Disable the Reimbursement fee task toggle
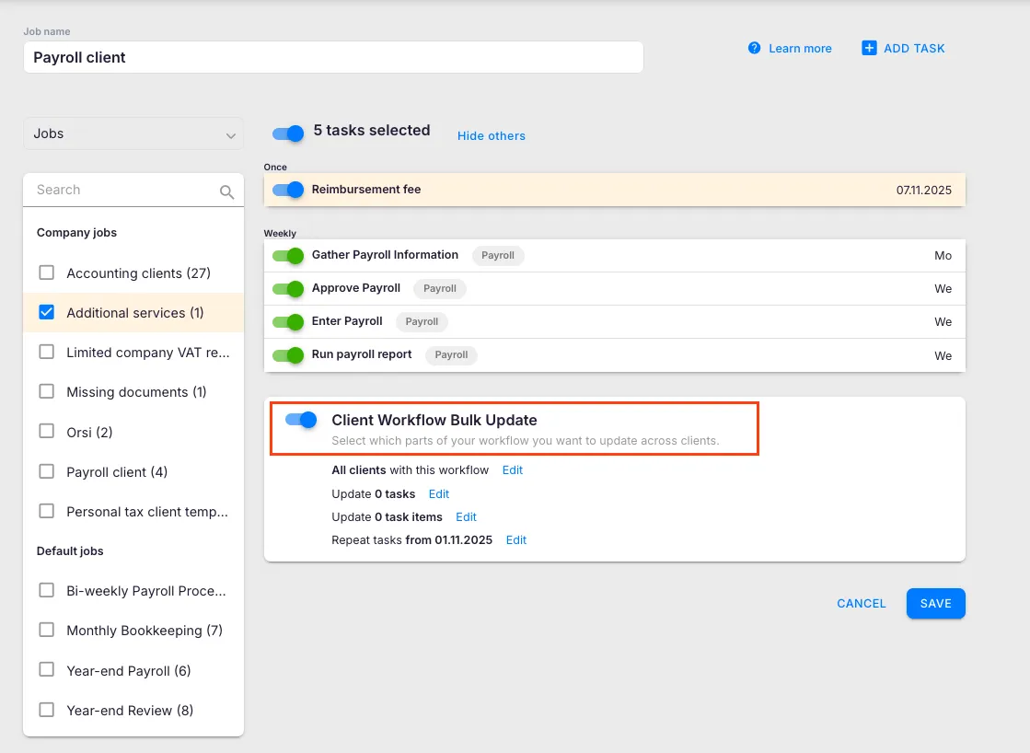1030x753 pixels. click(288, 190)
